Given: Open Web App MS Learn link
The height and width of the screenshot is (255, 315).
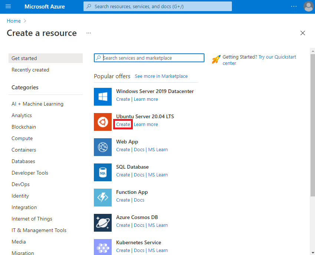Looking at the screenshot, I should tap(158, 150).
